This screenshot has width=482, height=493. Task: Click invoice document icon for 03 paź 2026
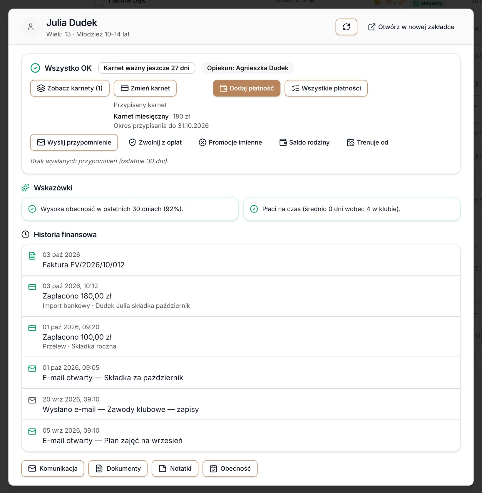coord(32,255)
